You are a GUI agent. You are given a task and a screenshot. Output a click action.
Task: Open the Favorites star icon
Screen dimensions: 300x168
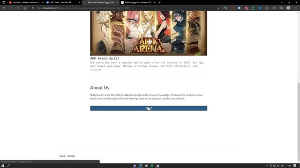[x=274, y=8]
